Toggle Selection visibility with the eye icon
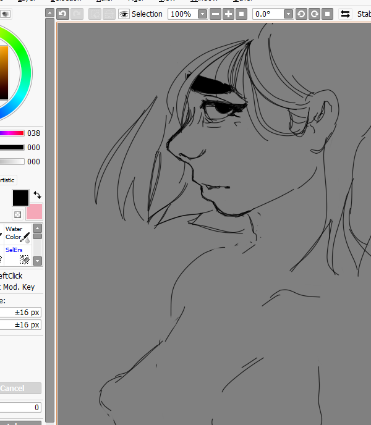371x425 pixels. coord(124,14)
